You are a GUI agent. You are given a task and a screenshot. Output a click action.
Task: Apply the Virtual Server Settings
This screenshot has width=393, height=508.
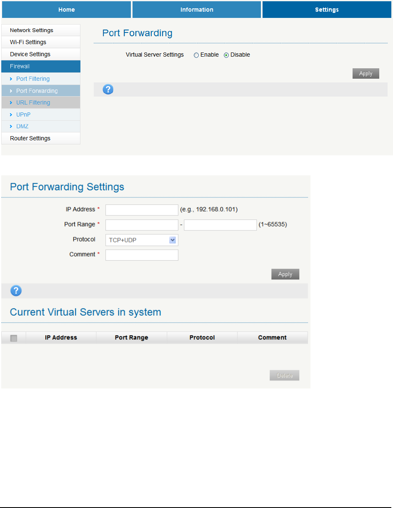coord(365,74)
